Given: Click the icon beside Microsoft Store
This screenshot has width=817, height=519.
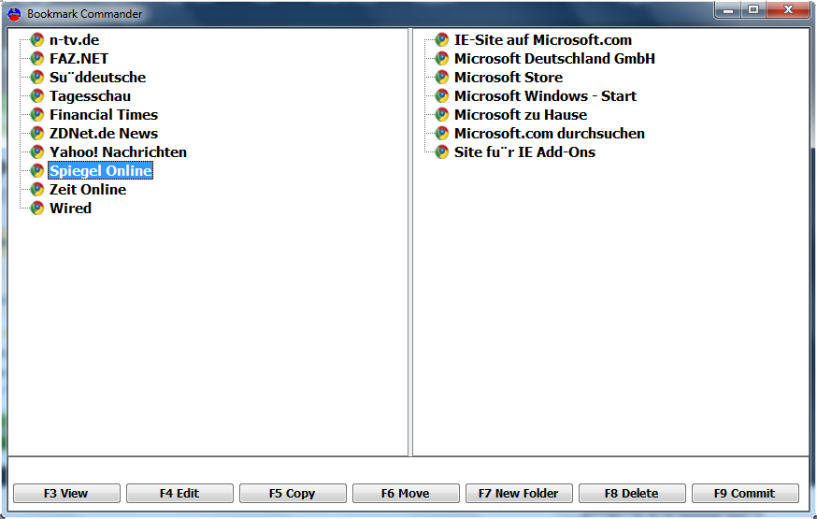Looking at the screenshot, I should (442, 78).
